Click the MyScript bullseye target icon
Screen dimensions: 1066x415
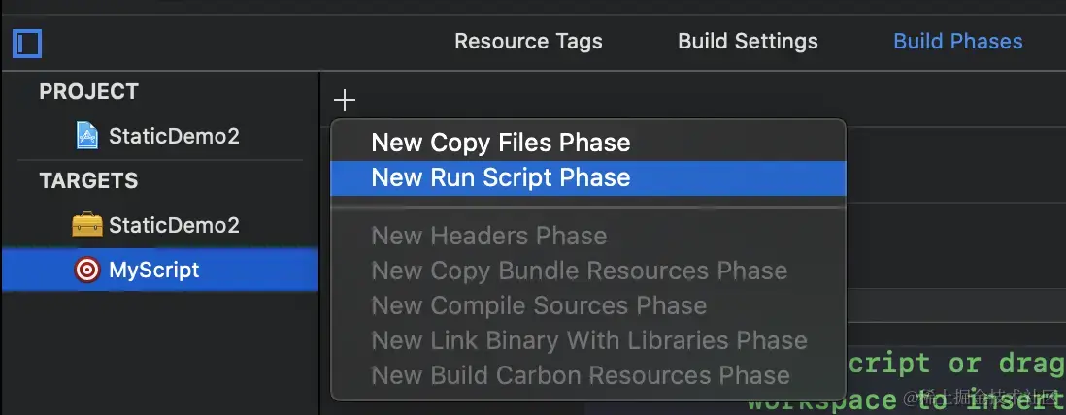[87, 270]
